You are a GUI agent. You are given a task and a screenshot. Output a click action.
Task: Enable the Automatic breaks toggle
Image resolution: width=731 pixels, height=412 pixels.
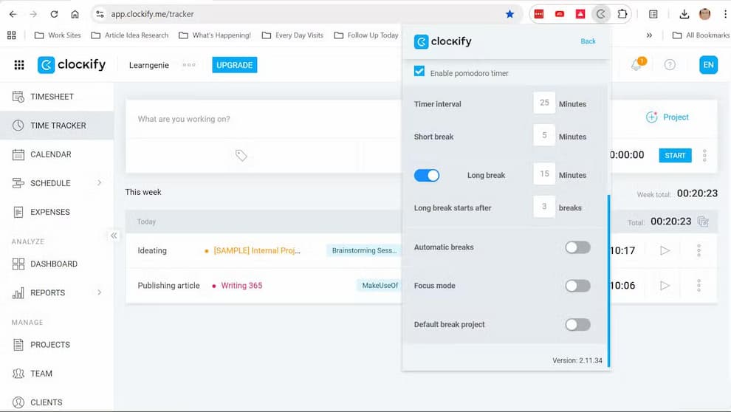pyautogui.click(x=577, y=247)
